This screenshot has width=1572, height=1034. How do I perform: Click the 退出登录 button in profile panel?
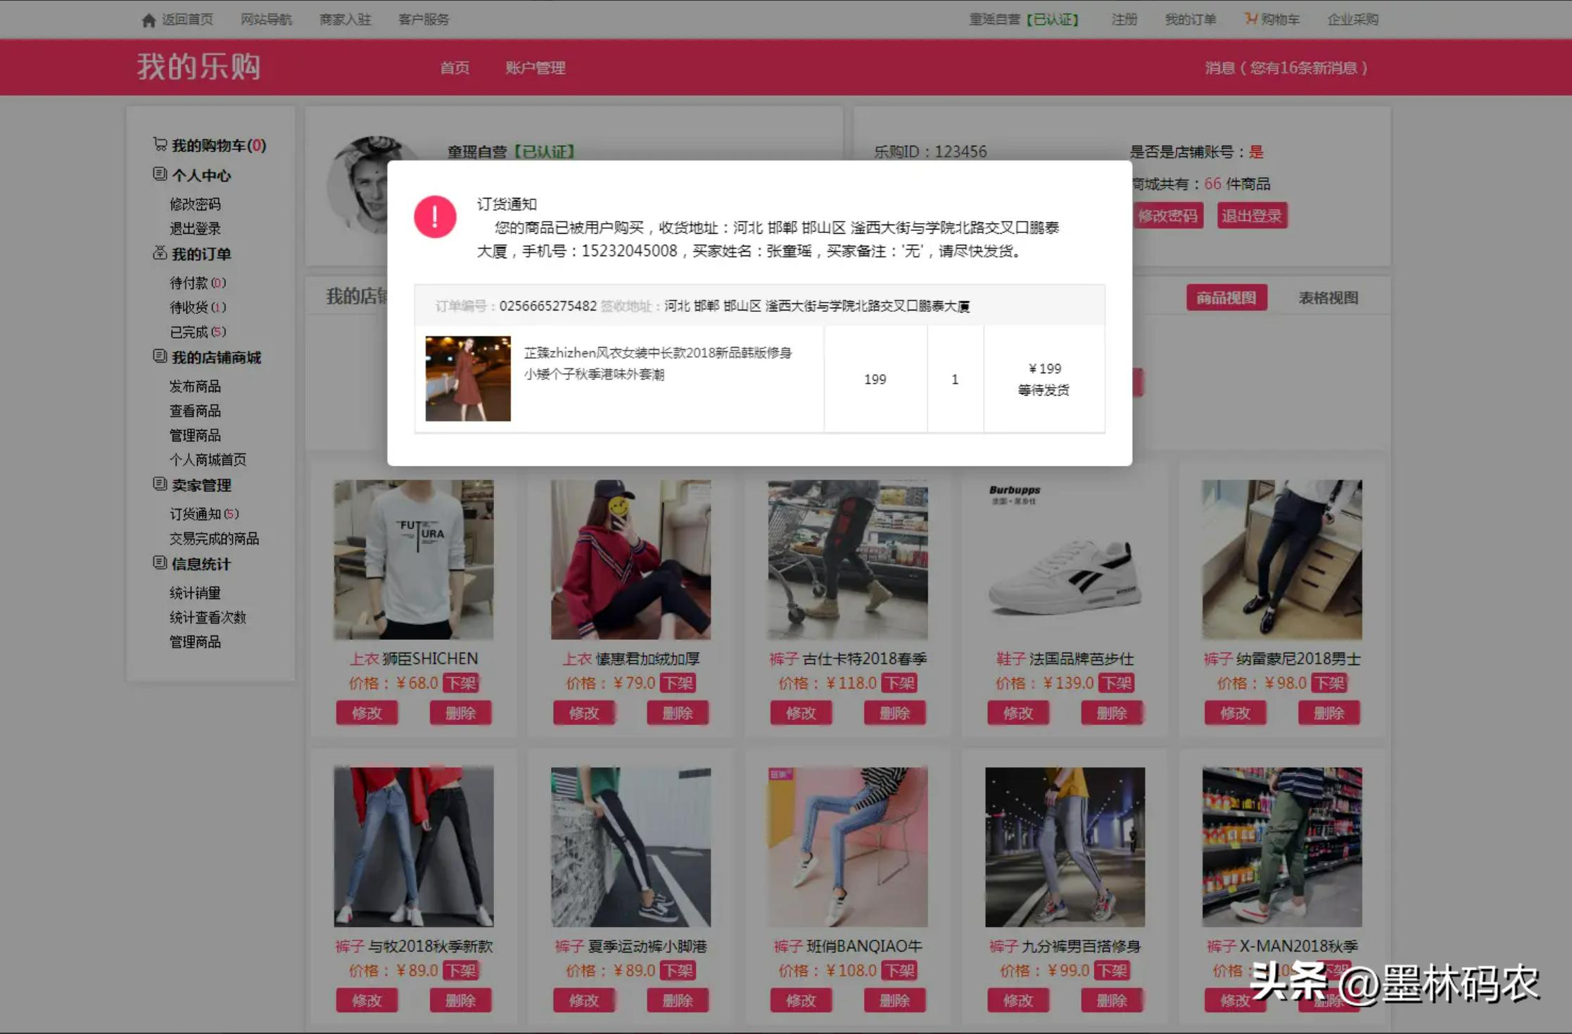(x=1251, y=216)
